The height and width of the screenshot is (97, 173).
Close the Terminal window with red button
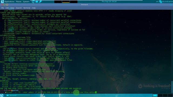tap(2, 5)
